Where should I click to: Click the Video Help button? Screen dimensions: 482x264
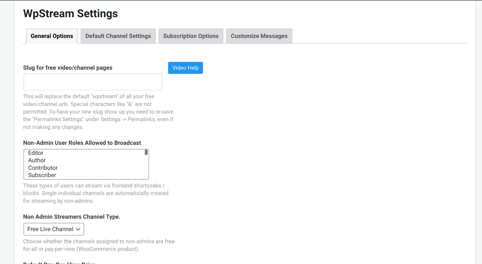pyautogui.click(x=185, y=68)
